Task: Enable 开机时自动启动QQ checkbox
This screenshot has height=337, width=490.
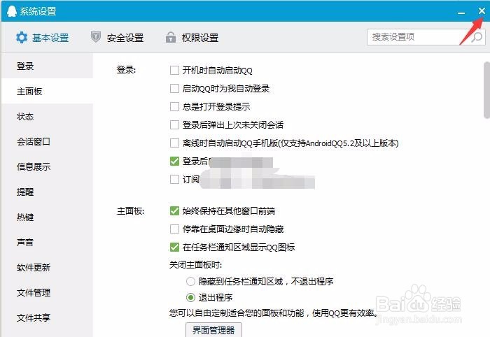Action: [x=174, y=70]
